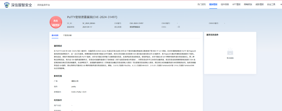Switch to 病毒家族 nav item
The height and width of the screenshot is (111, 282).
(248, 4)
